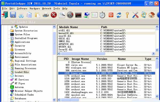Click the Save floppy disk icon

coord(13,15)
